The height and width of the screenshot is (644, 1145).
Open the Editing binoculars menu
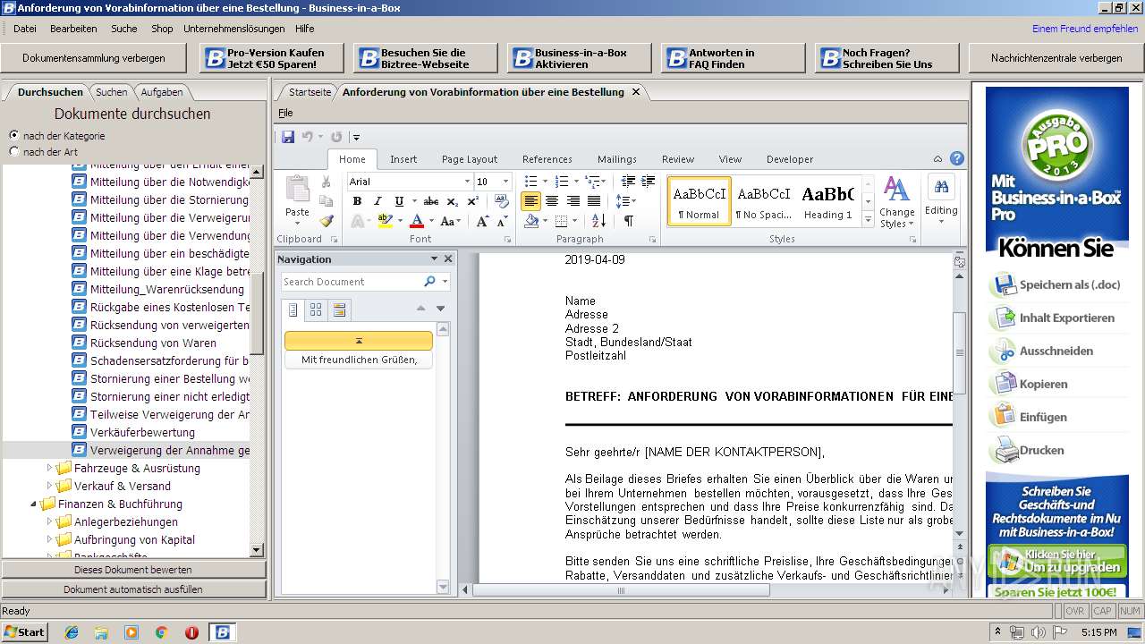click(941, 199)
